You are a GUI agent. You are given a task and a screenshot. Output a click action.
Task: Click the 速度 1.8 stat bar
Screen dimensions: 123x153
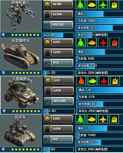pyautogui.click(x=100, y=90)
